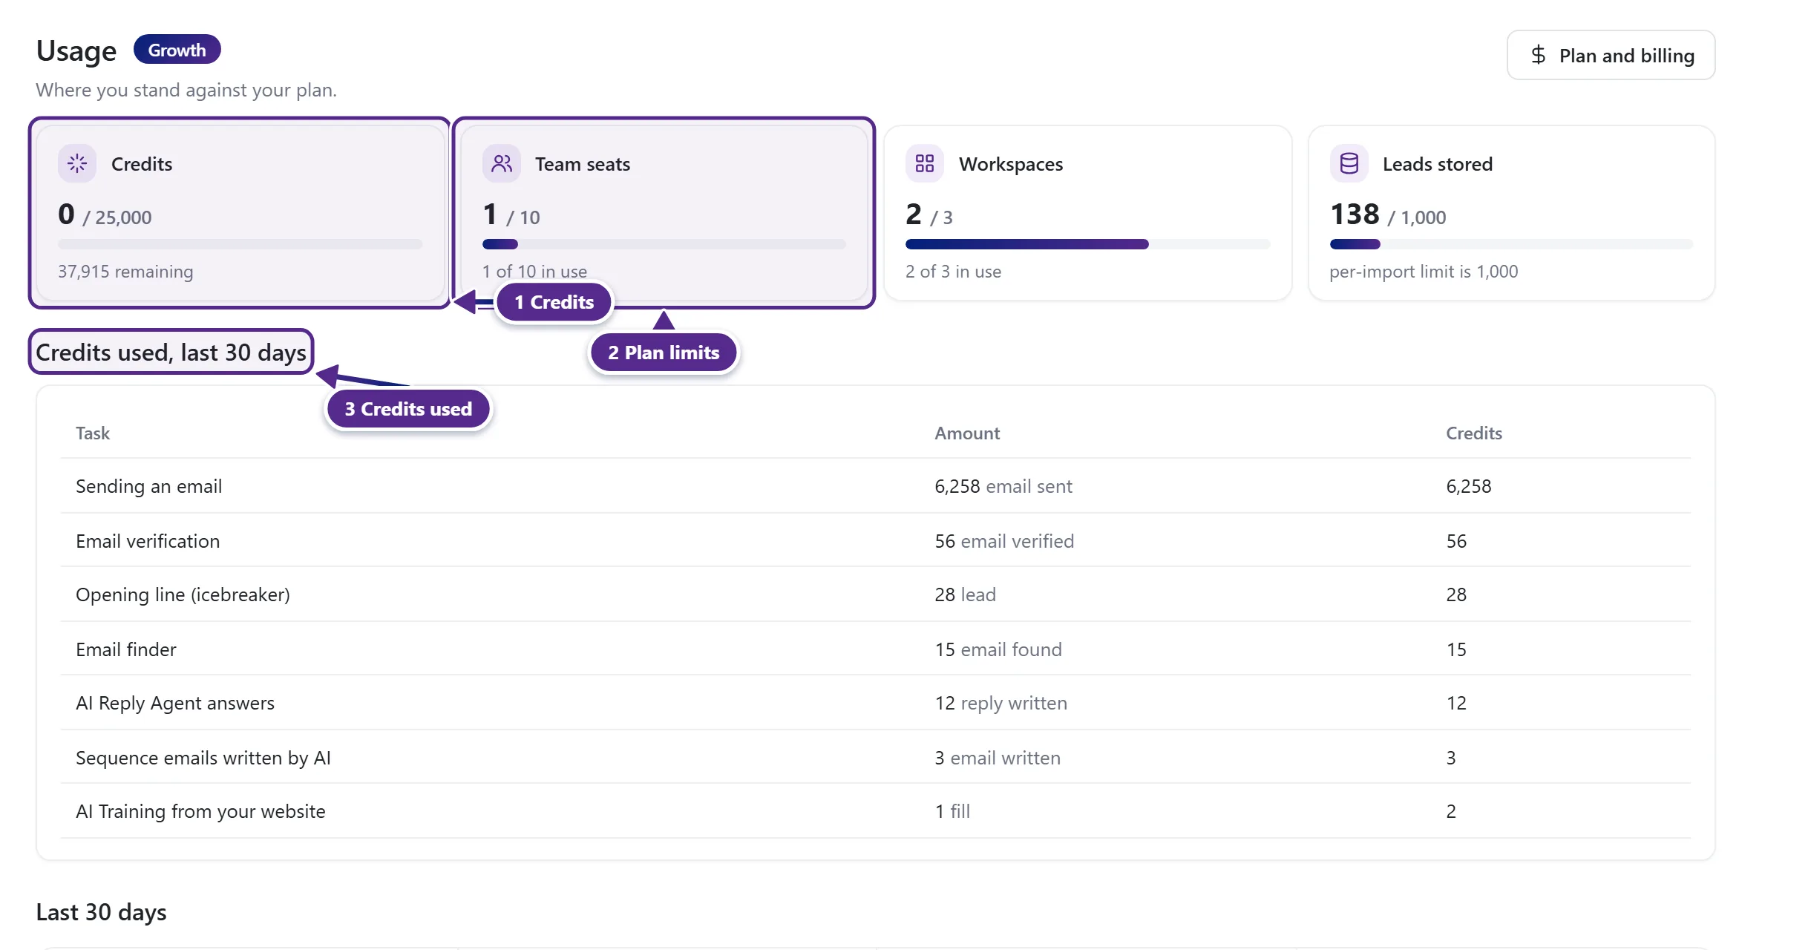Click credits value 6,258 in table

1469,486
